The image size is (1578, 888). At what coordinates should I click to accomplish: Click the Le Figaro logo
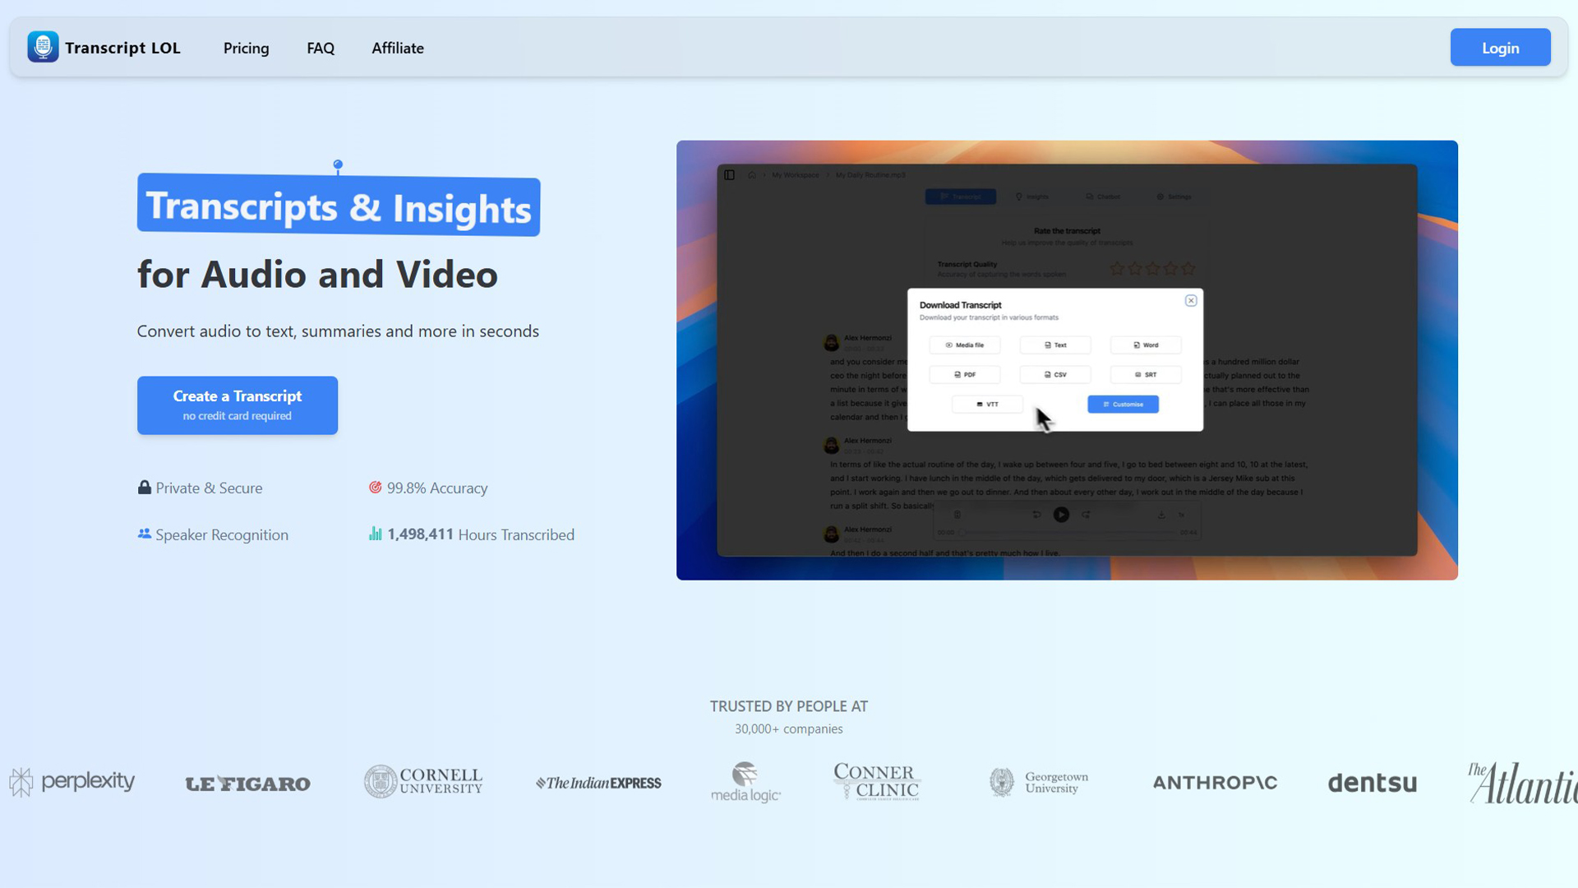[248, 784]
